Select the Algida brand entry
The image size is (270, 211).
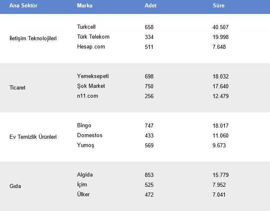pyautogui.click(x=85, y=174)
